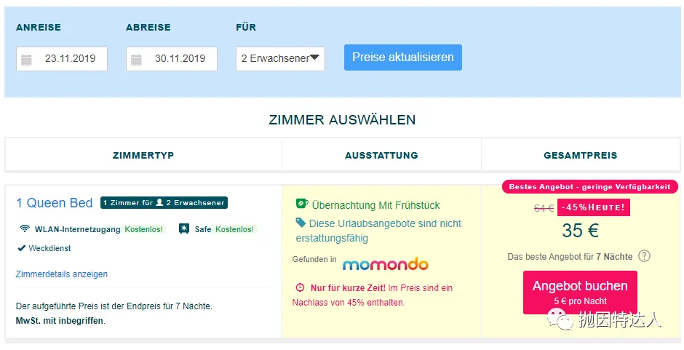Book the offer with Angebot buchen
The height and width of the screenshot is (350, 684).
click(580, 293)
